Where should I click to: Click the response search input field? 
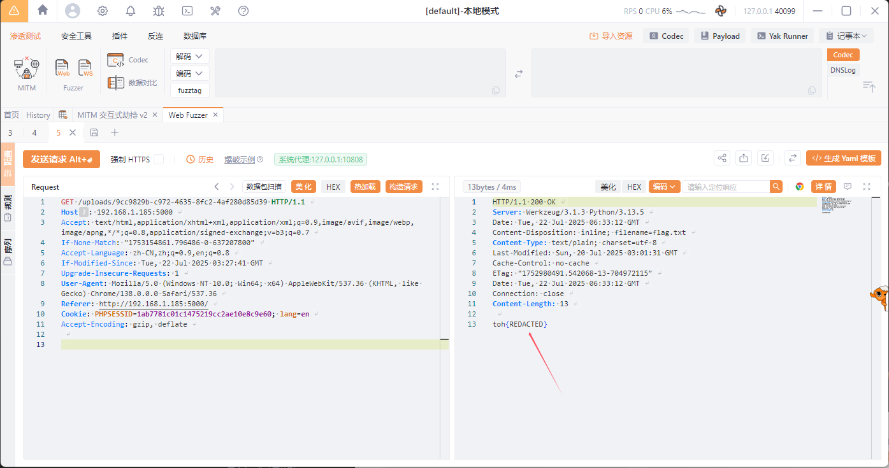click(725, 187)
